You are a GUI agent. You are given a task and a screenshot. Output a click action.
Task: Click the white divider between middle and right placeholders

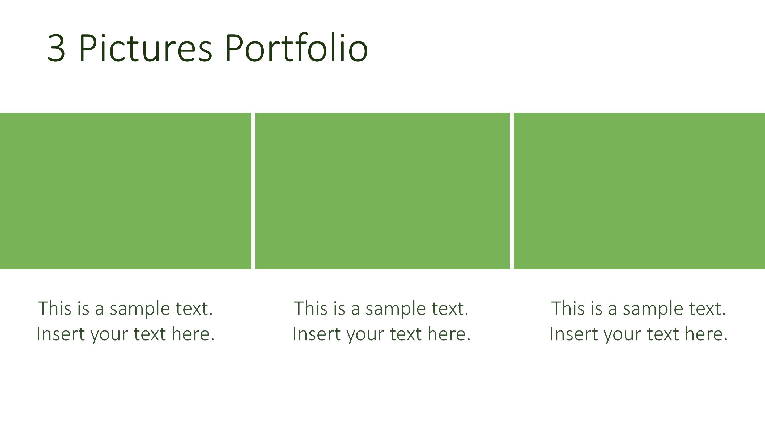pyautogui.click(x=511, y=191)
